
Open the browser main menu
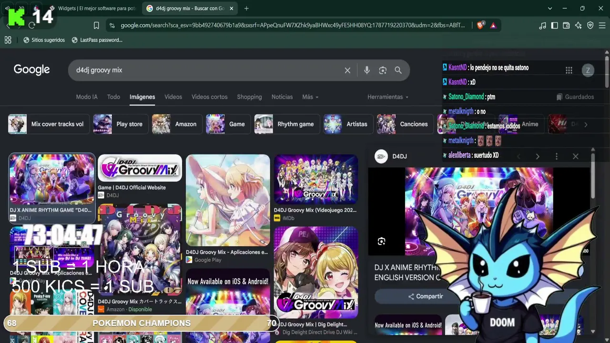[602, 26]
